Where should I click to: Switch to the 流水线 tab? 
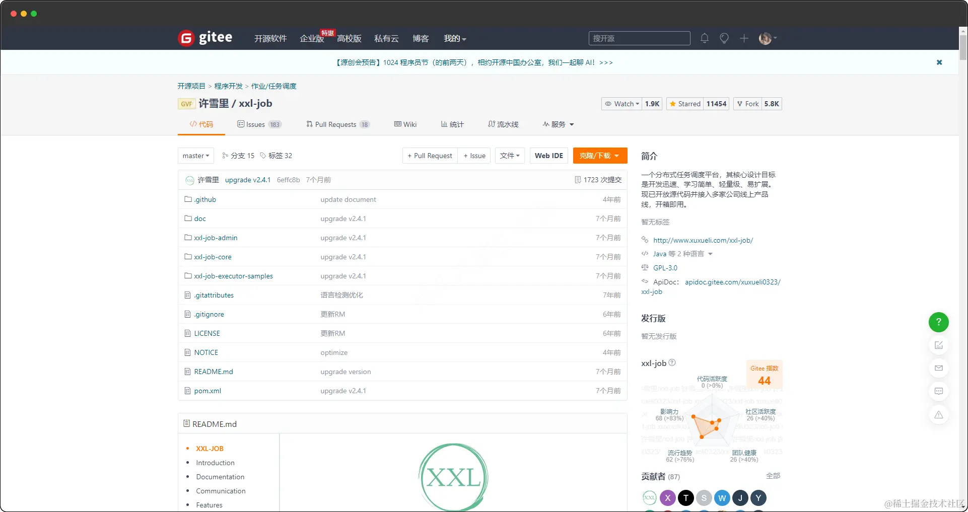tap(503, 124)
